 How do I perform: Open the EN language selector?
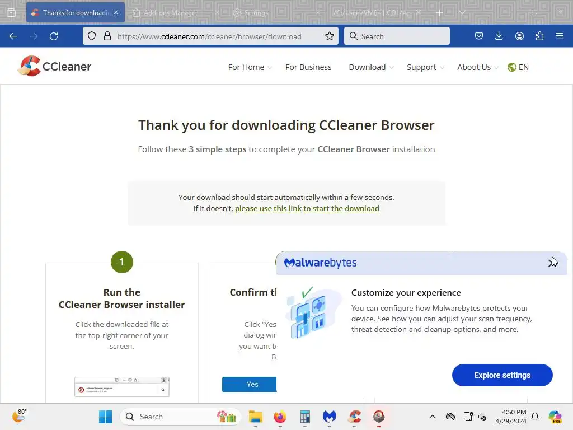point(518,67)
